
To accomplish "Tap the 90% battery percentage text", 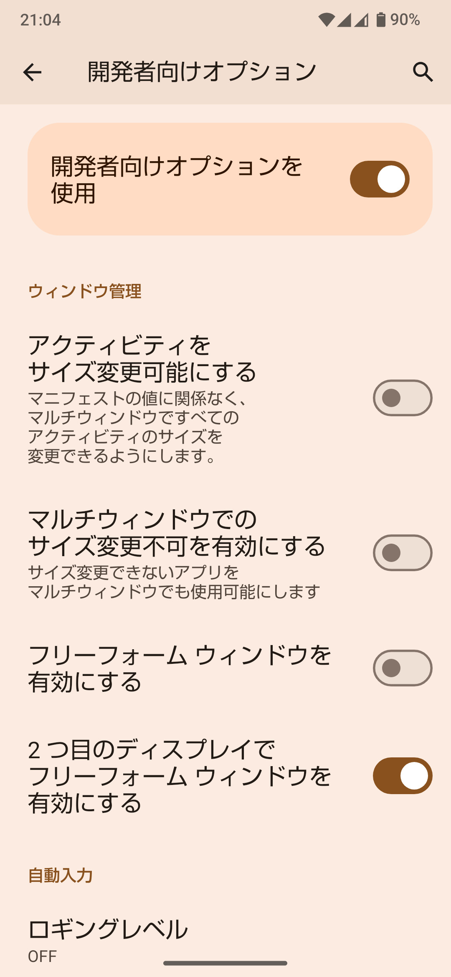I will tap(405, 20).
